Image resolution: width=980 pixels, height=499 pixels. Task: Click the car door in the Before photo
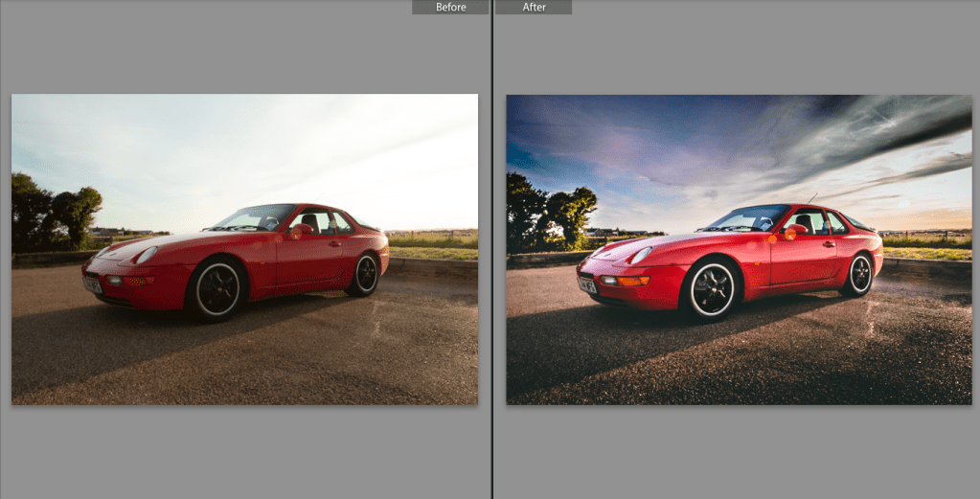pos(310,257)
